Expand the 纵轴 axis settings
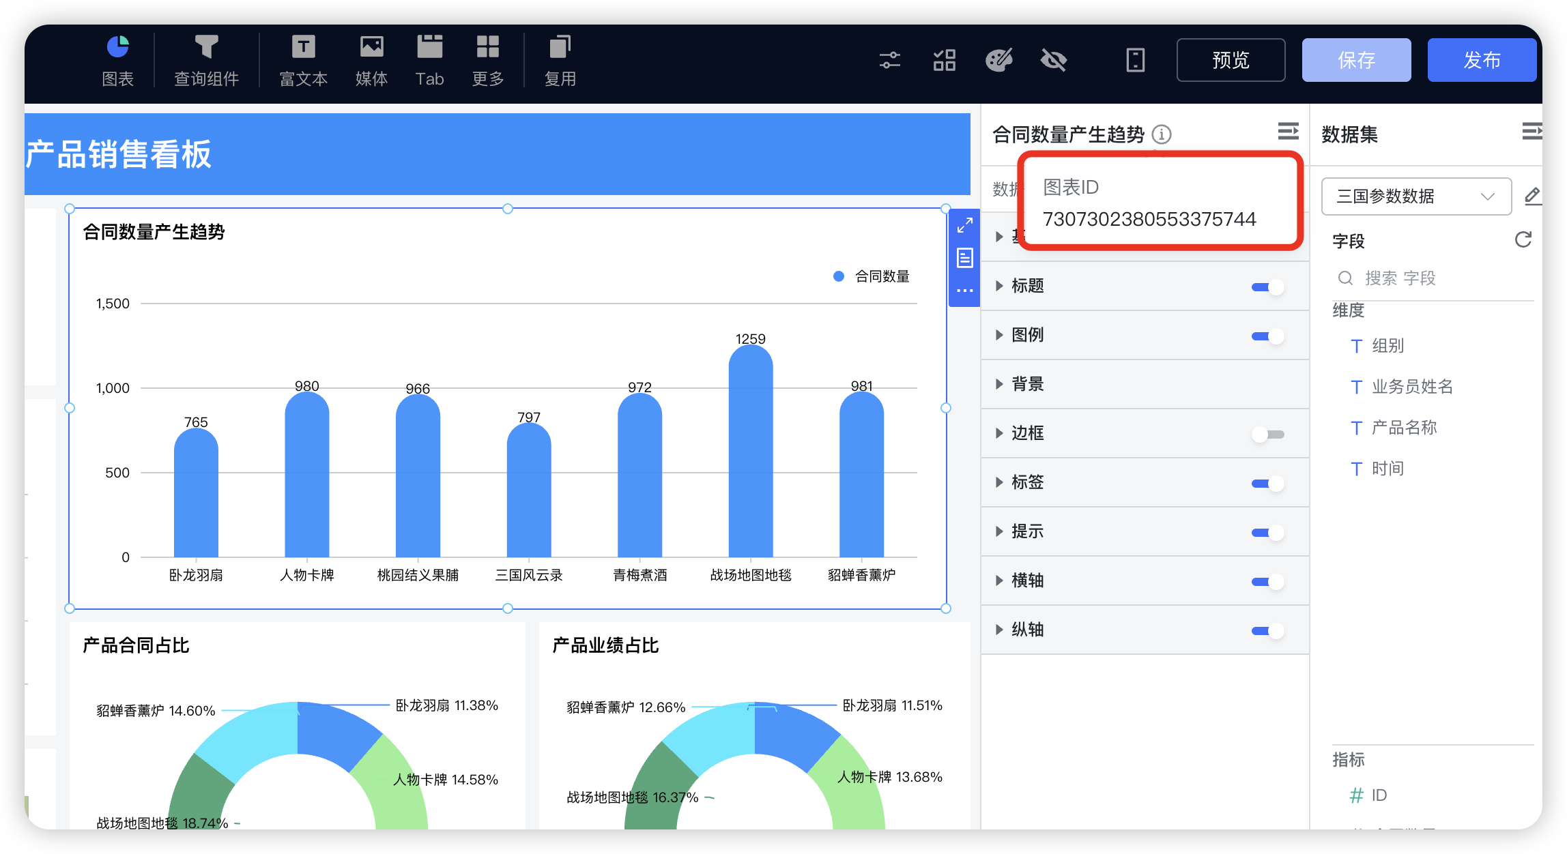The height and width of the screenshot is (854, 1567). point(1000,630)
